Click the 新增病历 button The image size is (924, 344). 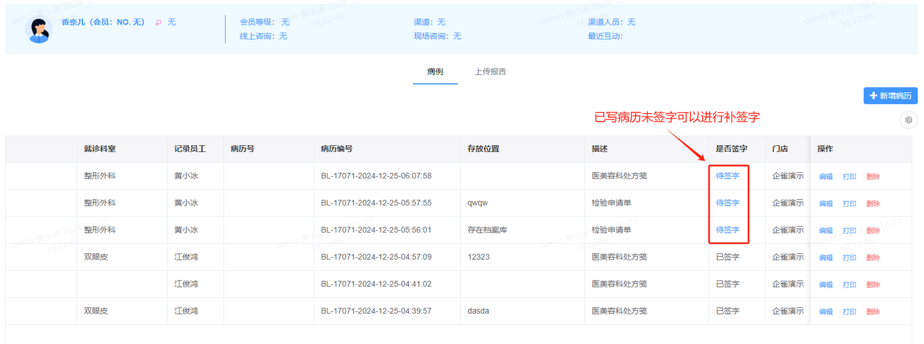[x=891, y=96]
